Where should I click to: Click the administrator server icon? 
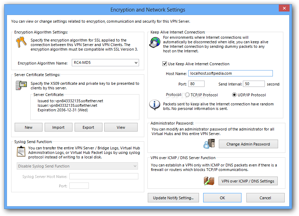[209, 144]
